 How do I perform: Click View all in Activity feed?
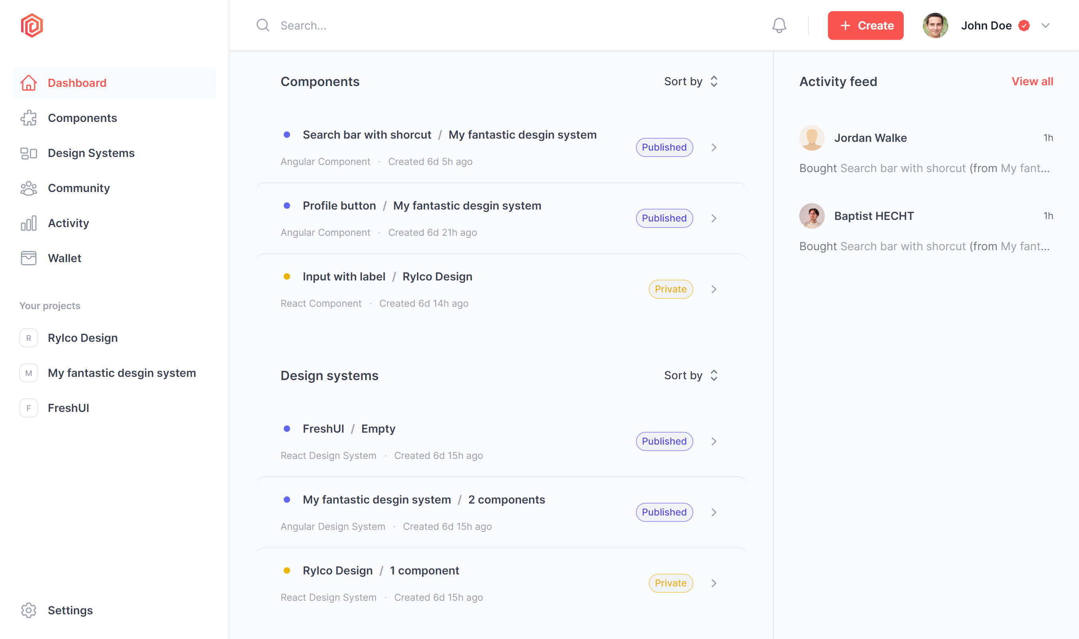tap(1033, 81)
